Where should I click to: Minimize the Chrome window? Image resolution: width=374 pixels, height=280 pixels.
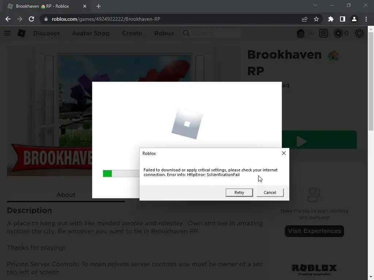tap(332, 5)
